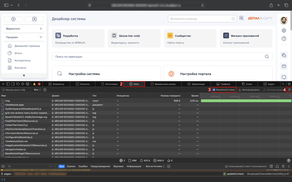Switch to the Сеть tab
This screenshot has width=292, height=182.
tap(134, 84)
